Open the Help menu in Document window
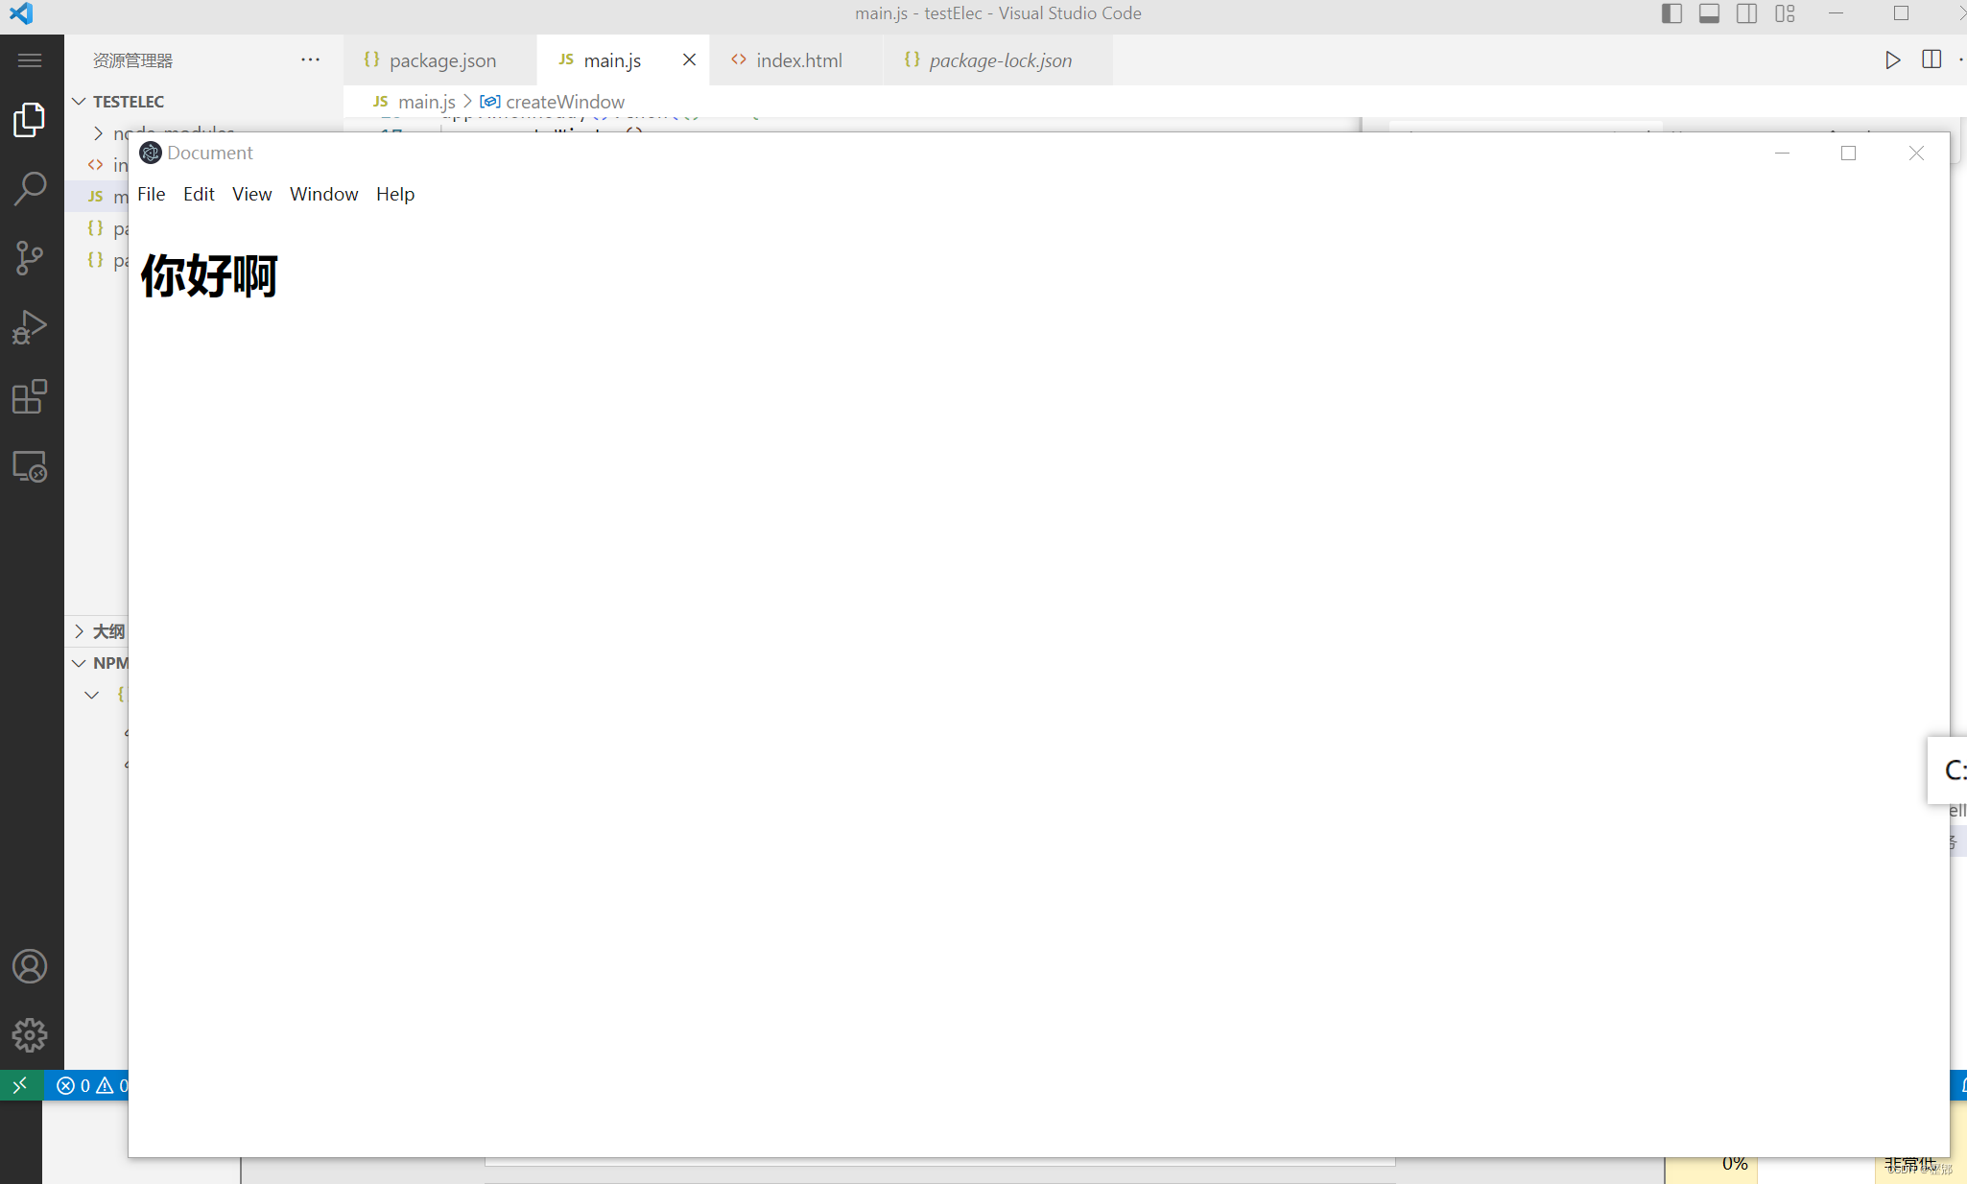 tap(394, 194)
